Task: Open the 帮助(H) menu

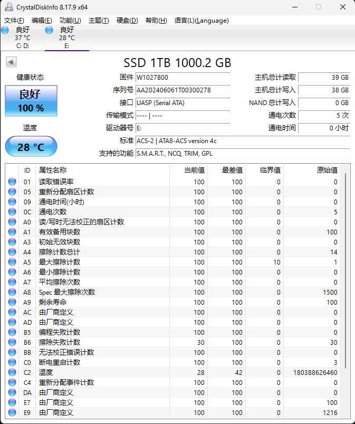Action: tap(156, 21)
